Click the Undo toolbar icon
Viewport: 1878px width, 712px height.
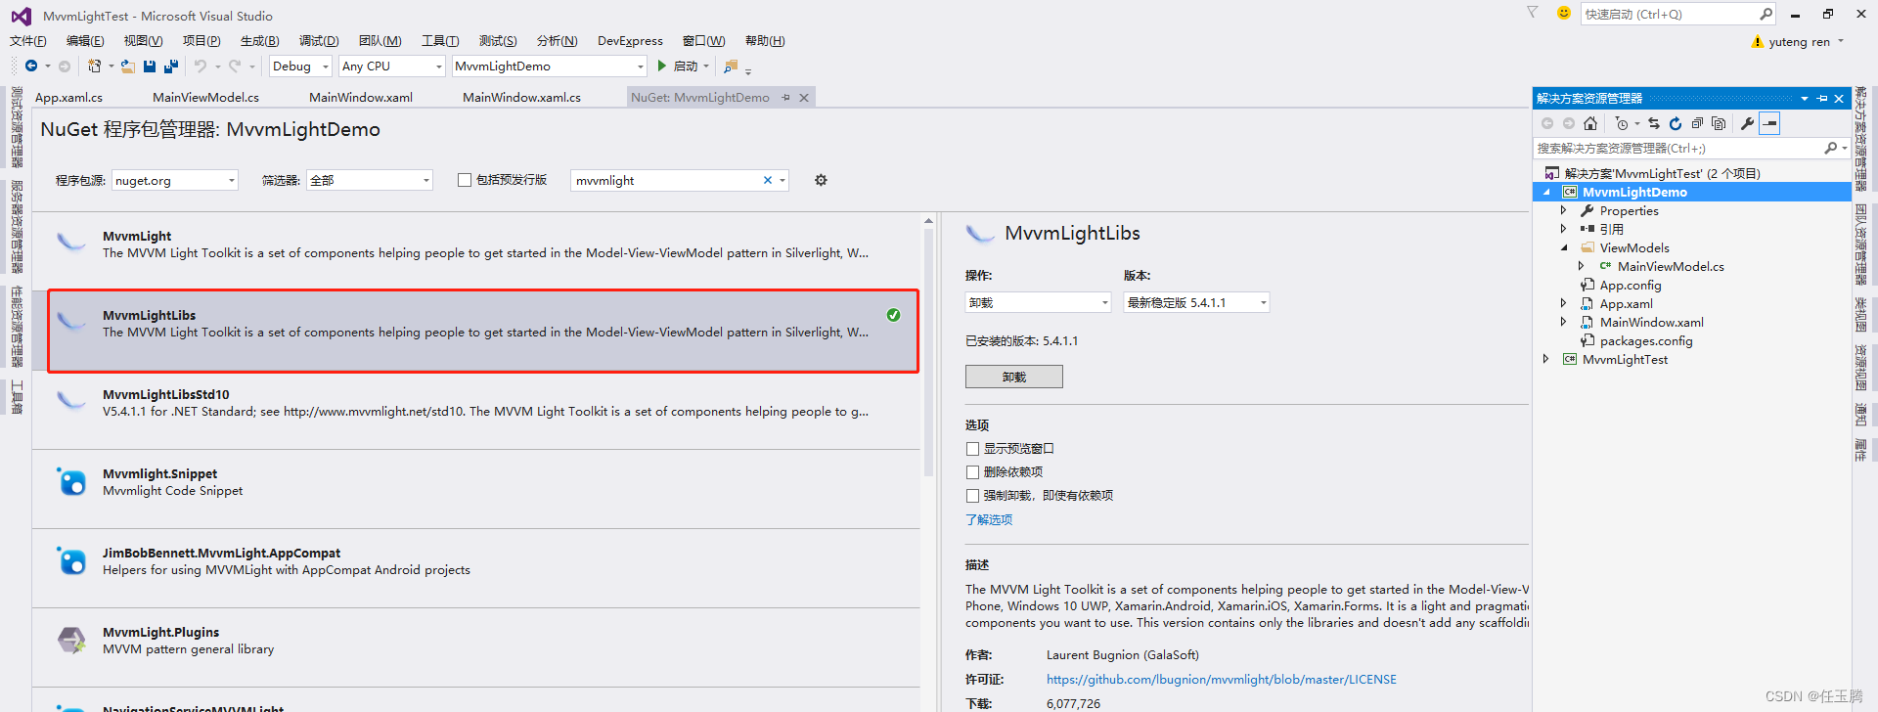(x=201, y=66)
